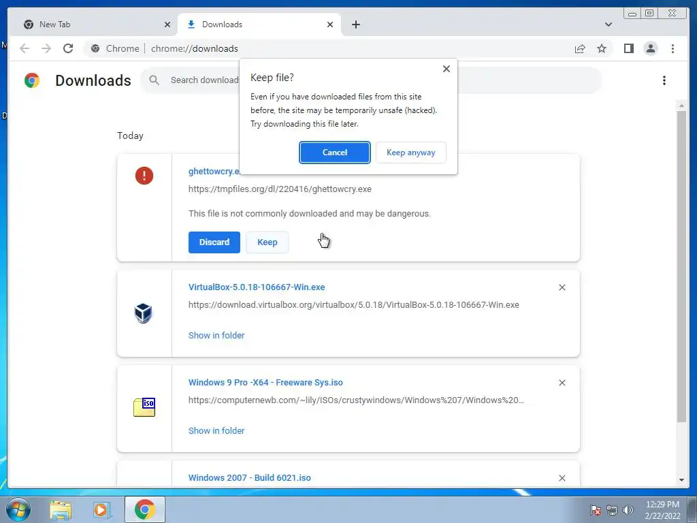Maximize the Chrome window
697x523 pixels.
[649, 14]
